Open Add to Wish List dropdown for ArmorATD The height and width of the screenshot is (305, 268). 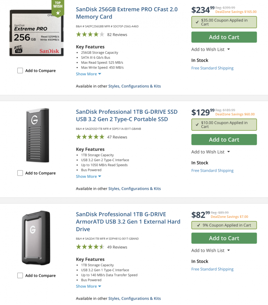210,250
